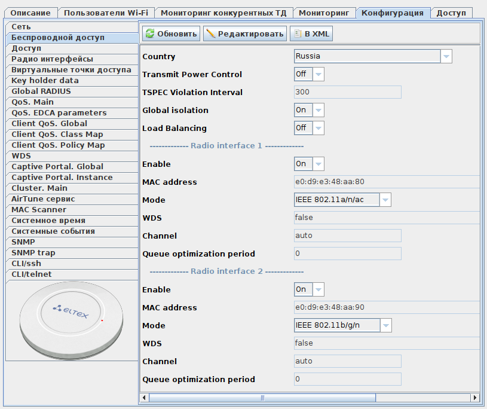This screenshot has width=487, height=409.
Task: Select QoS. EDCA parameters
Action: point(72,113)
